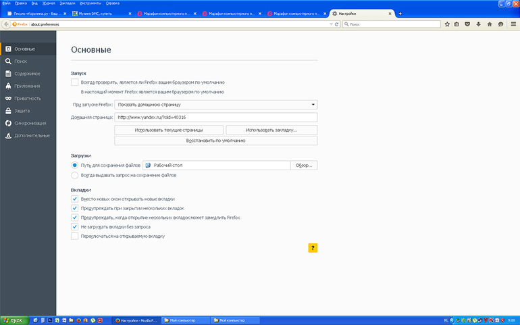Open the Файл menu

point(6,3)
